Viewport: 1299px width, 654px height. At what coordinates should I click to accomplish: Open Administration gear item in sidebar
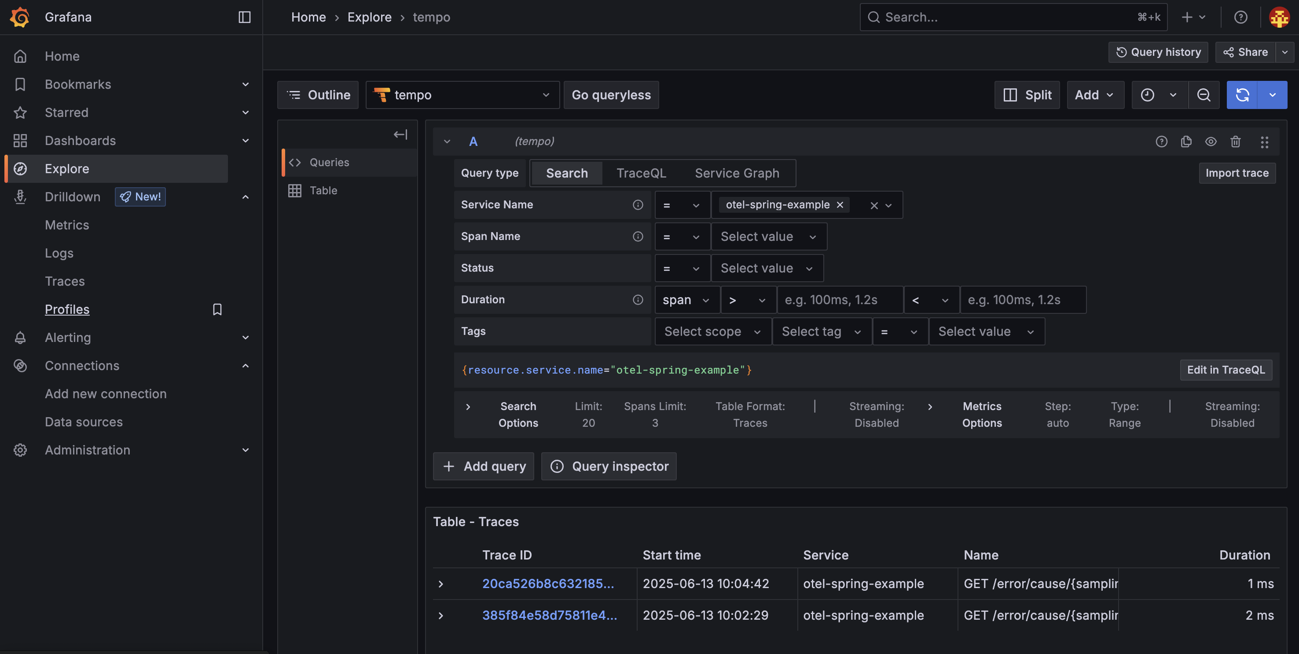(x=87, y=450)
